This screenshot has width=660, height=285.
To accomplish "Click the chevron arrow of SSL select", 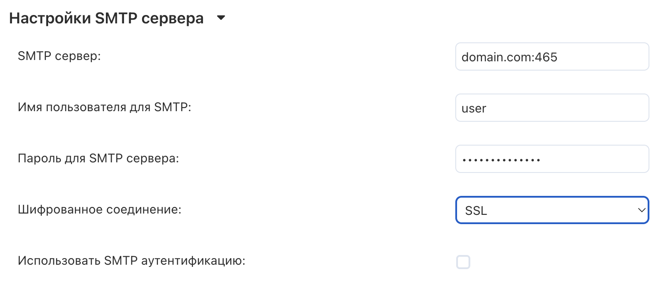I will (x=641, y=210).
